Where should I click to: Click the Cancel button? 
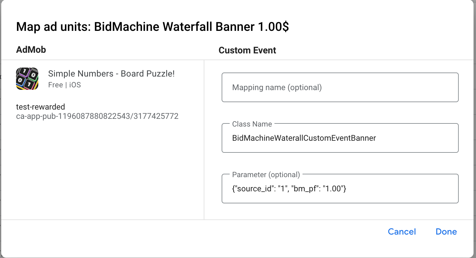(402, 232)
